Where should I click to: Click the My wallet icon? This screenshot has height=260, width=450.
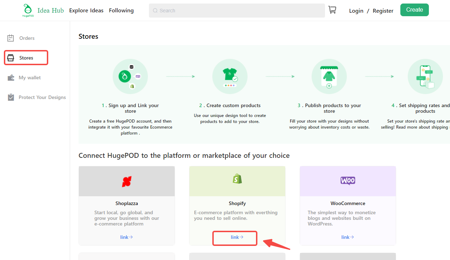tap(11, 78)
